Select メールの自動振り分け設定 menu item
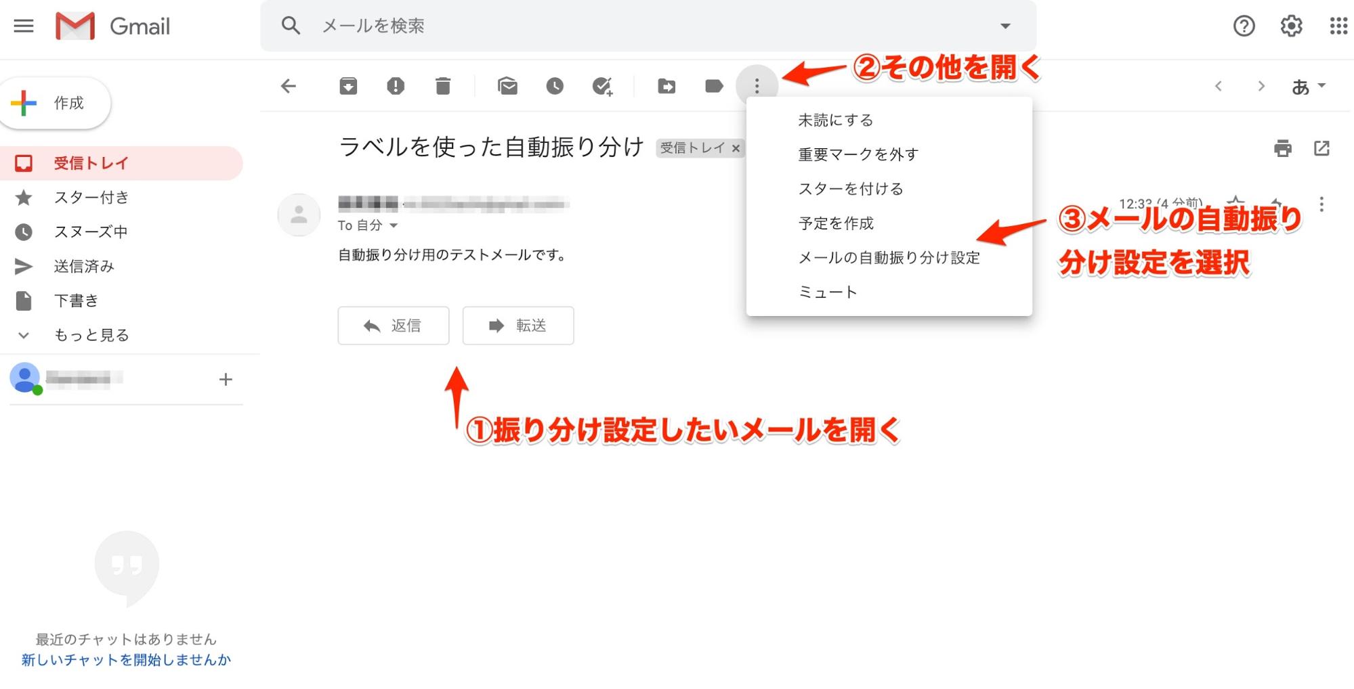1354x689 pixels. click(889, 258)
